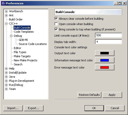Viewport: 128px width, 115px height.
Task: Select the Editor preference page
Action: (x=17, y=48)
